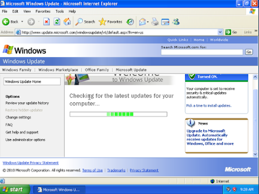Screen dimensions: 259x194
Task: Open the Trademarks link
Action: tap(116, 170)
